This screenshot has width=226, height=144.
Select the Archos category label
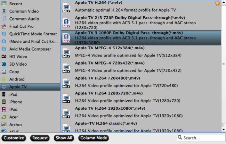(x=16, y=125)
